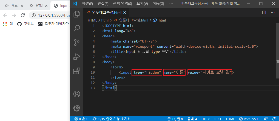Image resolution: width=279 pixels, height=121 pixels.
Task: Open the 보기(V) menu
Action: point(142,4)
